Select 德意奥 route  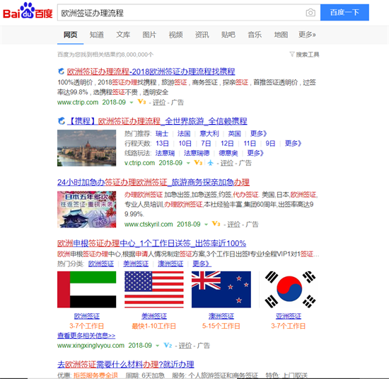pos(228,153)
